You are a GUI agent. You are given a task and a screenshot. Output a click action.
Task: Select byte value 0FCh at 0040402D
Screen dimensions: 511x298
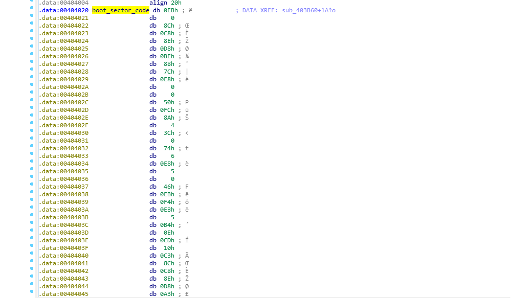point(167,110)
